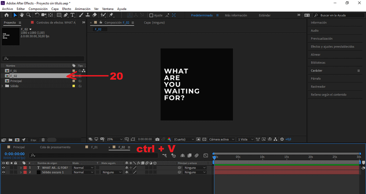Image resolution: width=366 pixels, height=194 pixels.
Task: Open the parent dropdown for layer 1
Action: (195, 168)
